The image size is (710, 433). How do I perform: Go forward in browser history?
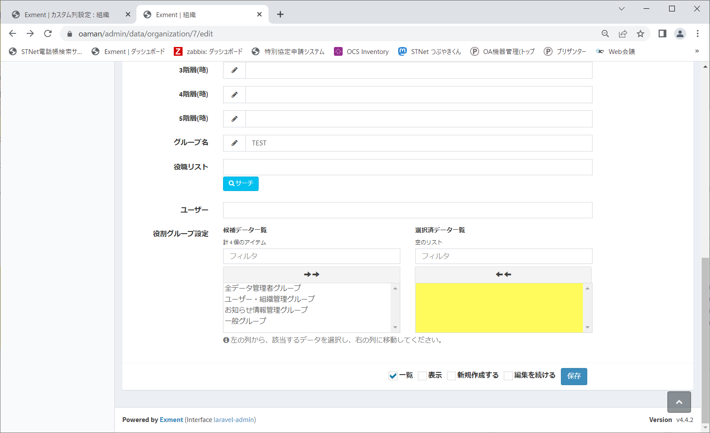click(x=30, y=33)
